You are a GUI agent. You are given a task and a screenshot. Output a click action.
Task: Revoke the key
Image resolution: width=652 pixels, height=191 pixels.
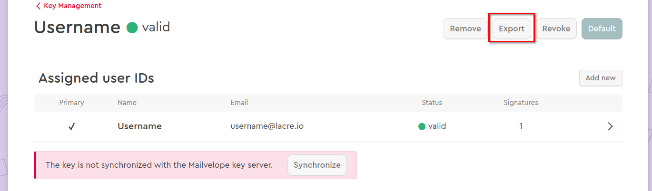(x=556, y=29)
